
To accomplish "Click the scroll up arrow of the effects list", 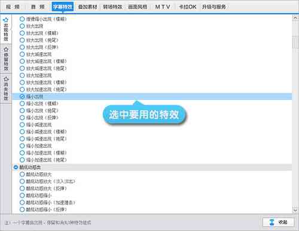I will 295,17.
